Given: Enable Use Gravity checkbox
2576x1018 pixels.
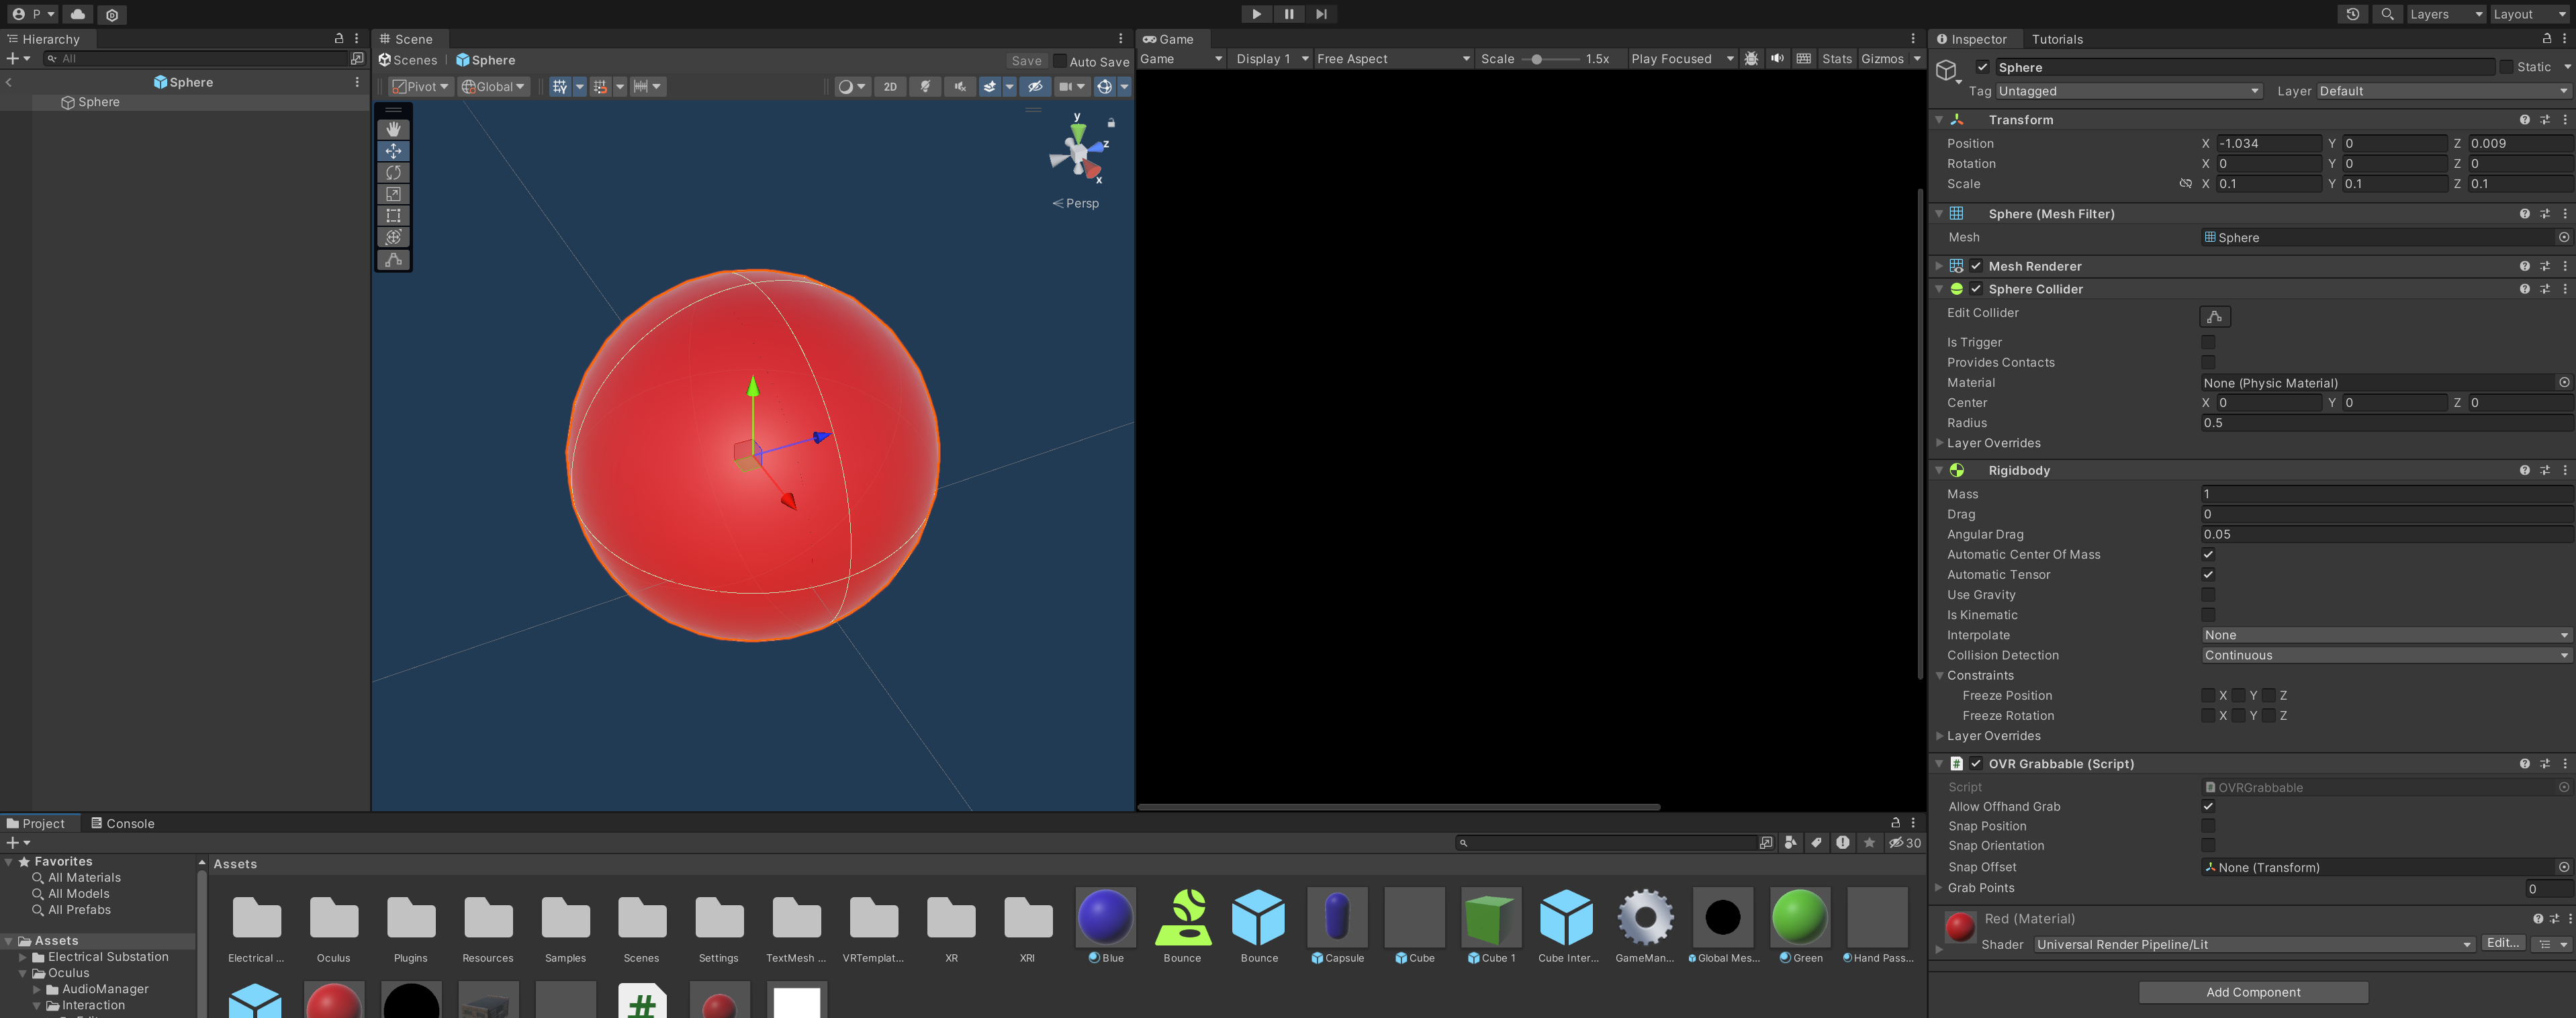Looking at the screenshot, I should tap(2208, 595).
